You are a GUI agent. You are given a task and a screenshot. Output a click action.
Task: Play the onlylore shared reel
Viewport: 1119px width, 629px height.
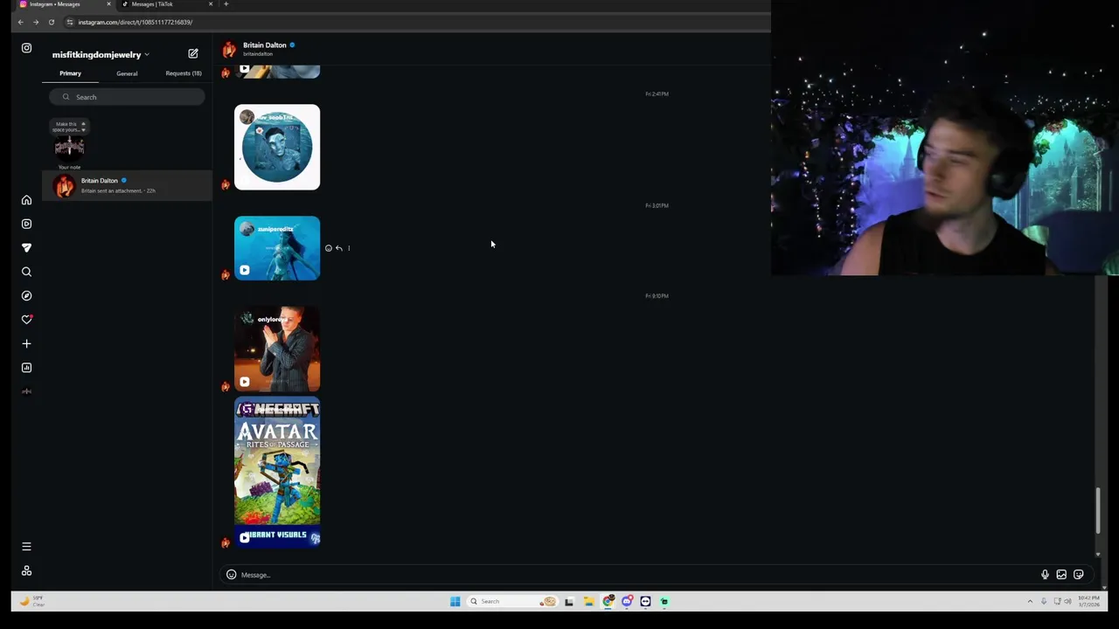pyautogui.click(x=277, y=349)
